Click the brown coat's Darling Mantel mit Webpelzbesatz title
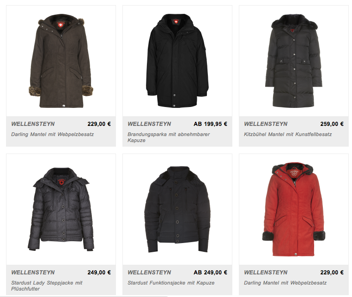352x297 pixels. [53, 135]
